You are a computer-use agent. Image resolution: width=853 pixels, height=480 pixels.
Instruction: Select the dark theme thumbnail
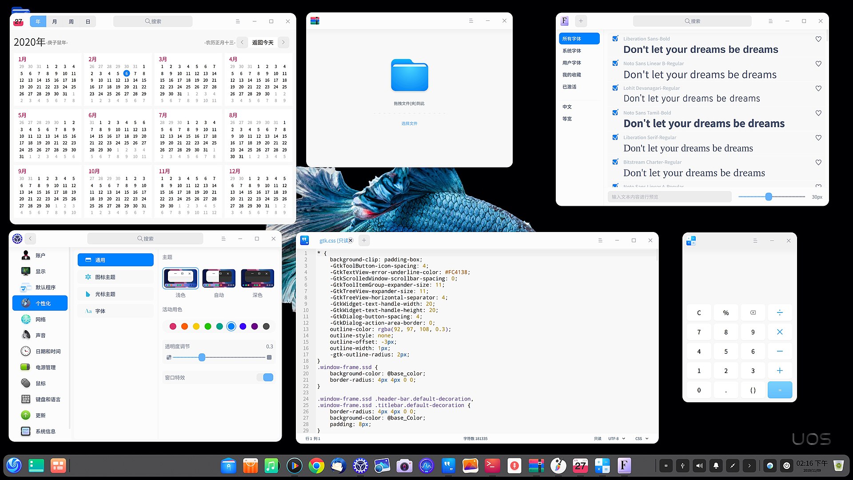(x=257, y=279)
